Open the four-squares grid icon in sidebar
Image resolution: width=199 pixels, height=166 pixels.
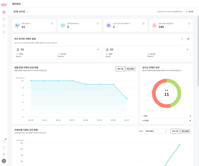pyautogui.click(x=4, y=19)
